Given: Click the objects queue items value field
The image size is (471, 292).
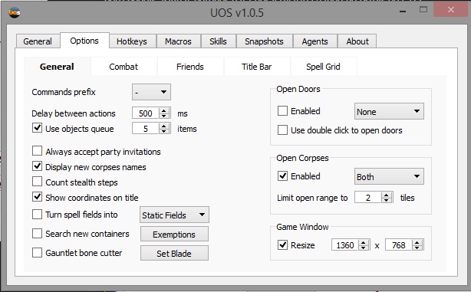Looking at the screenshot, I should [146, 129].
